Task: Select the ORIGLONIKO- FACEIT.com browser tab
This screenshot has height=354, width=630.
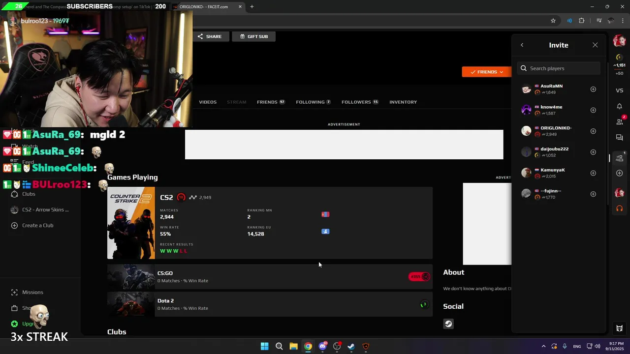Action: (203, 7)
